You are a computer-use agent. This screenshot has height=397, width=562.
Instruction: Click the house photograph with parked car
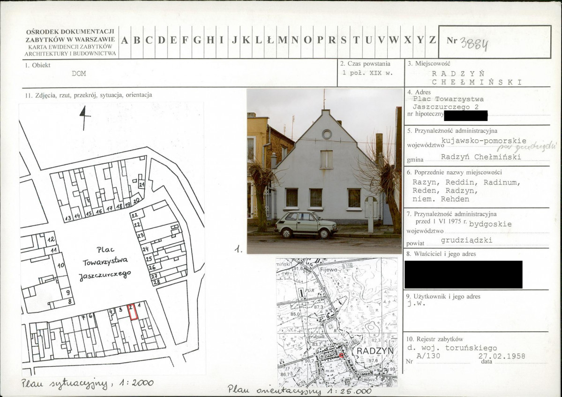tap(324, 171)
